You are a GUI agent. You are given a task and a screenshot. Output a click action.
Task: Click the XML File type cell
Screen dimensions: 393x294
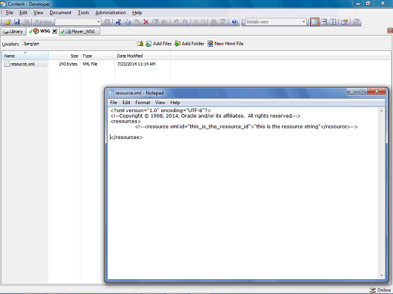[90, 64]
